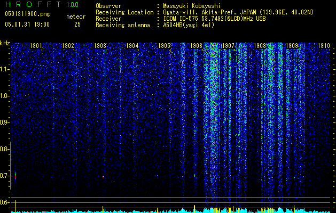Image resolution: width=336 pixels, height=213 pixels.
Task: Click the Receiving antenna label
Action: [123, 25]
